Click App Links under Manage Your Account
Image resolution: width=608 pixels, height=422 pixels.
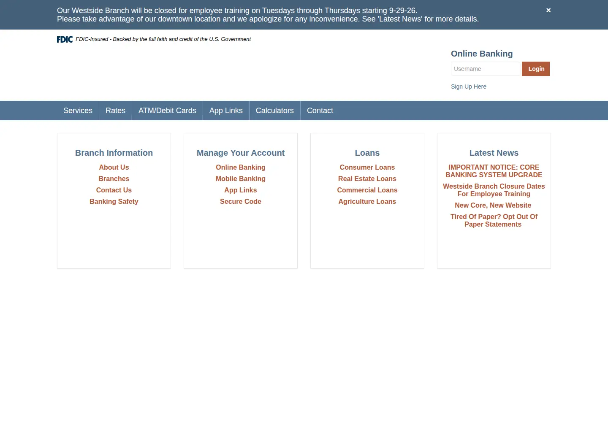241,190
